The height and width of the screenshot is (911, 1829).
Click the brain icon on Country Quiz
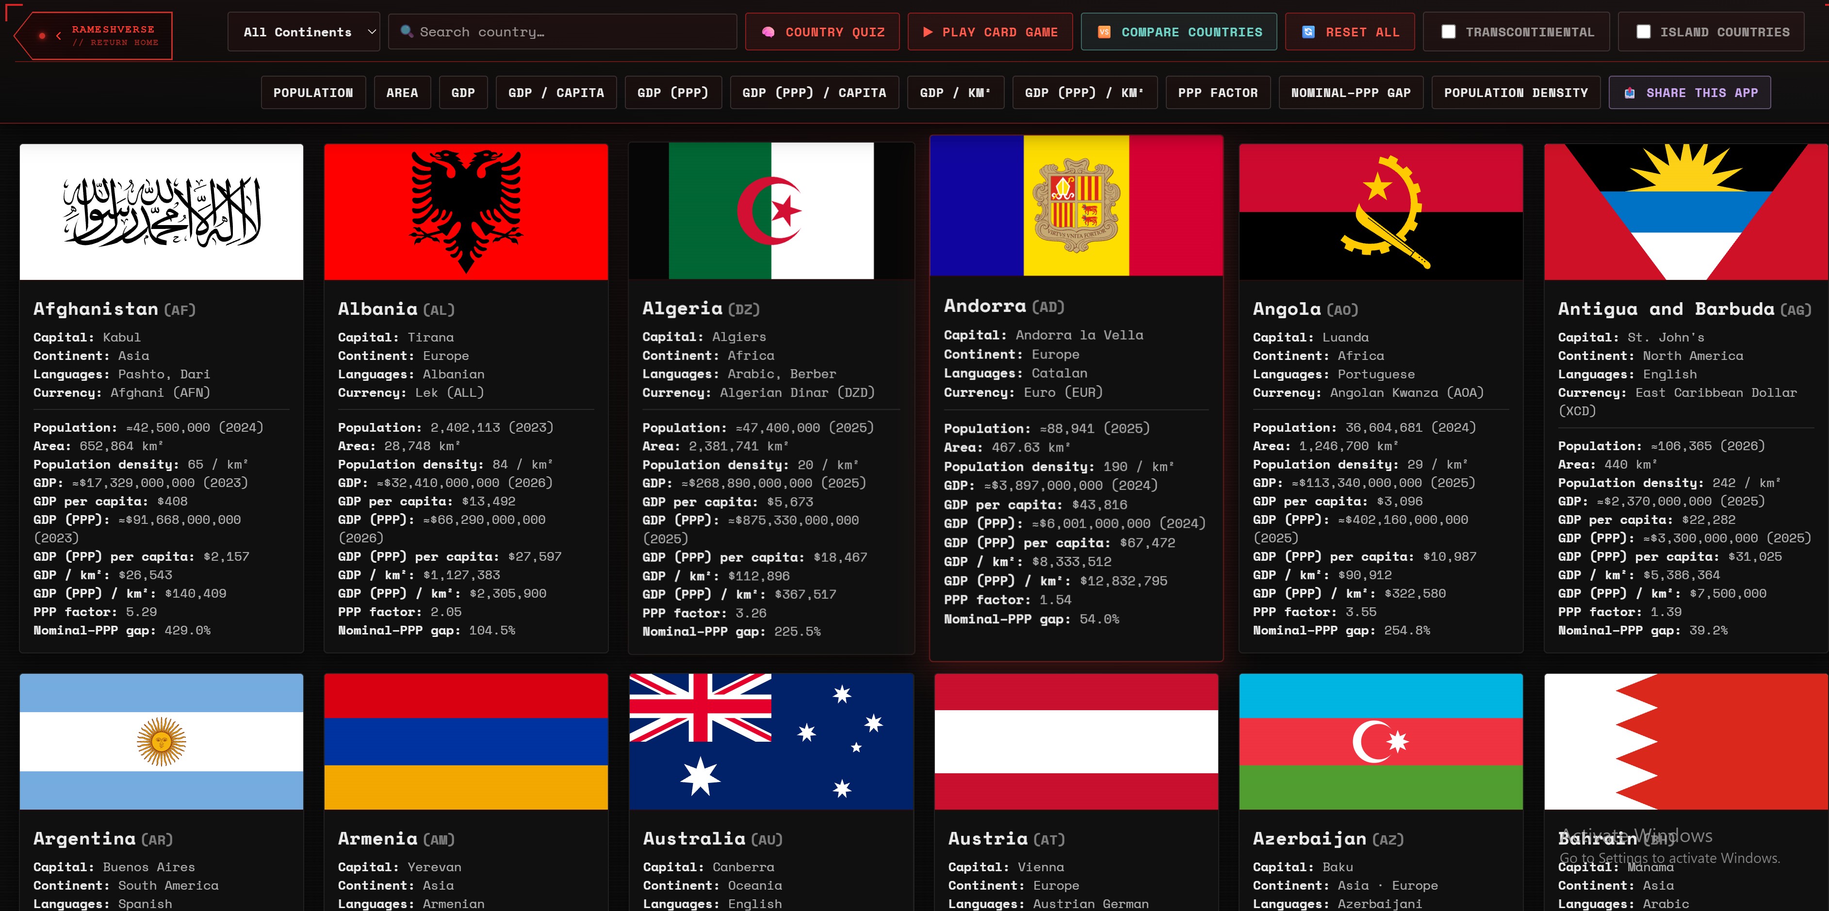(768, 32)
